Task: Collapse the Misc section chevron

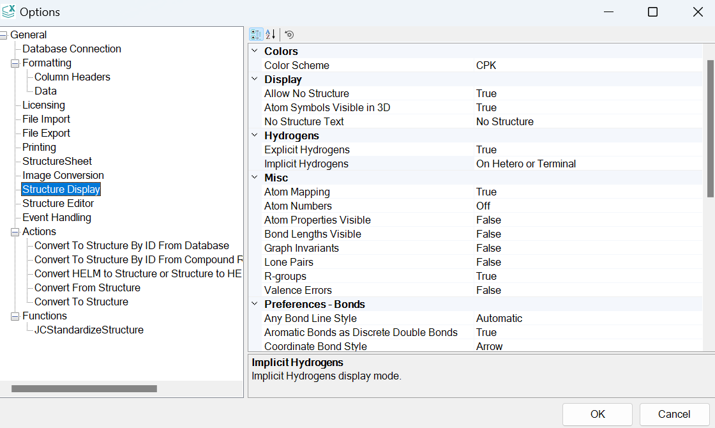Action: 255,178
